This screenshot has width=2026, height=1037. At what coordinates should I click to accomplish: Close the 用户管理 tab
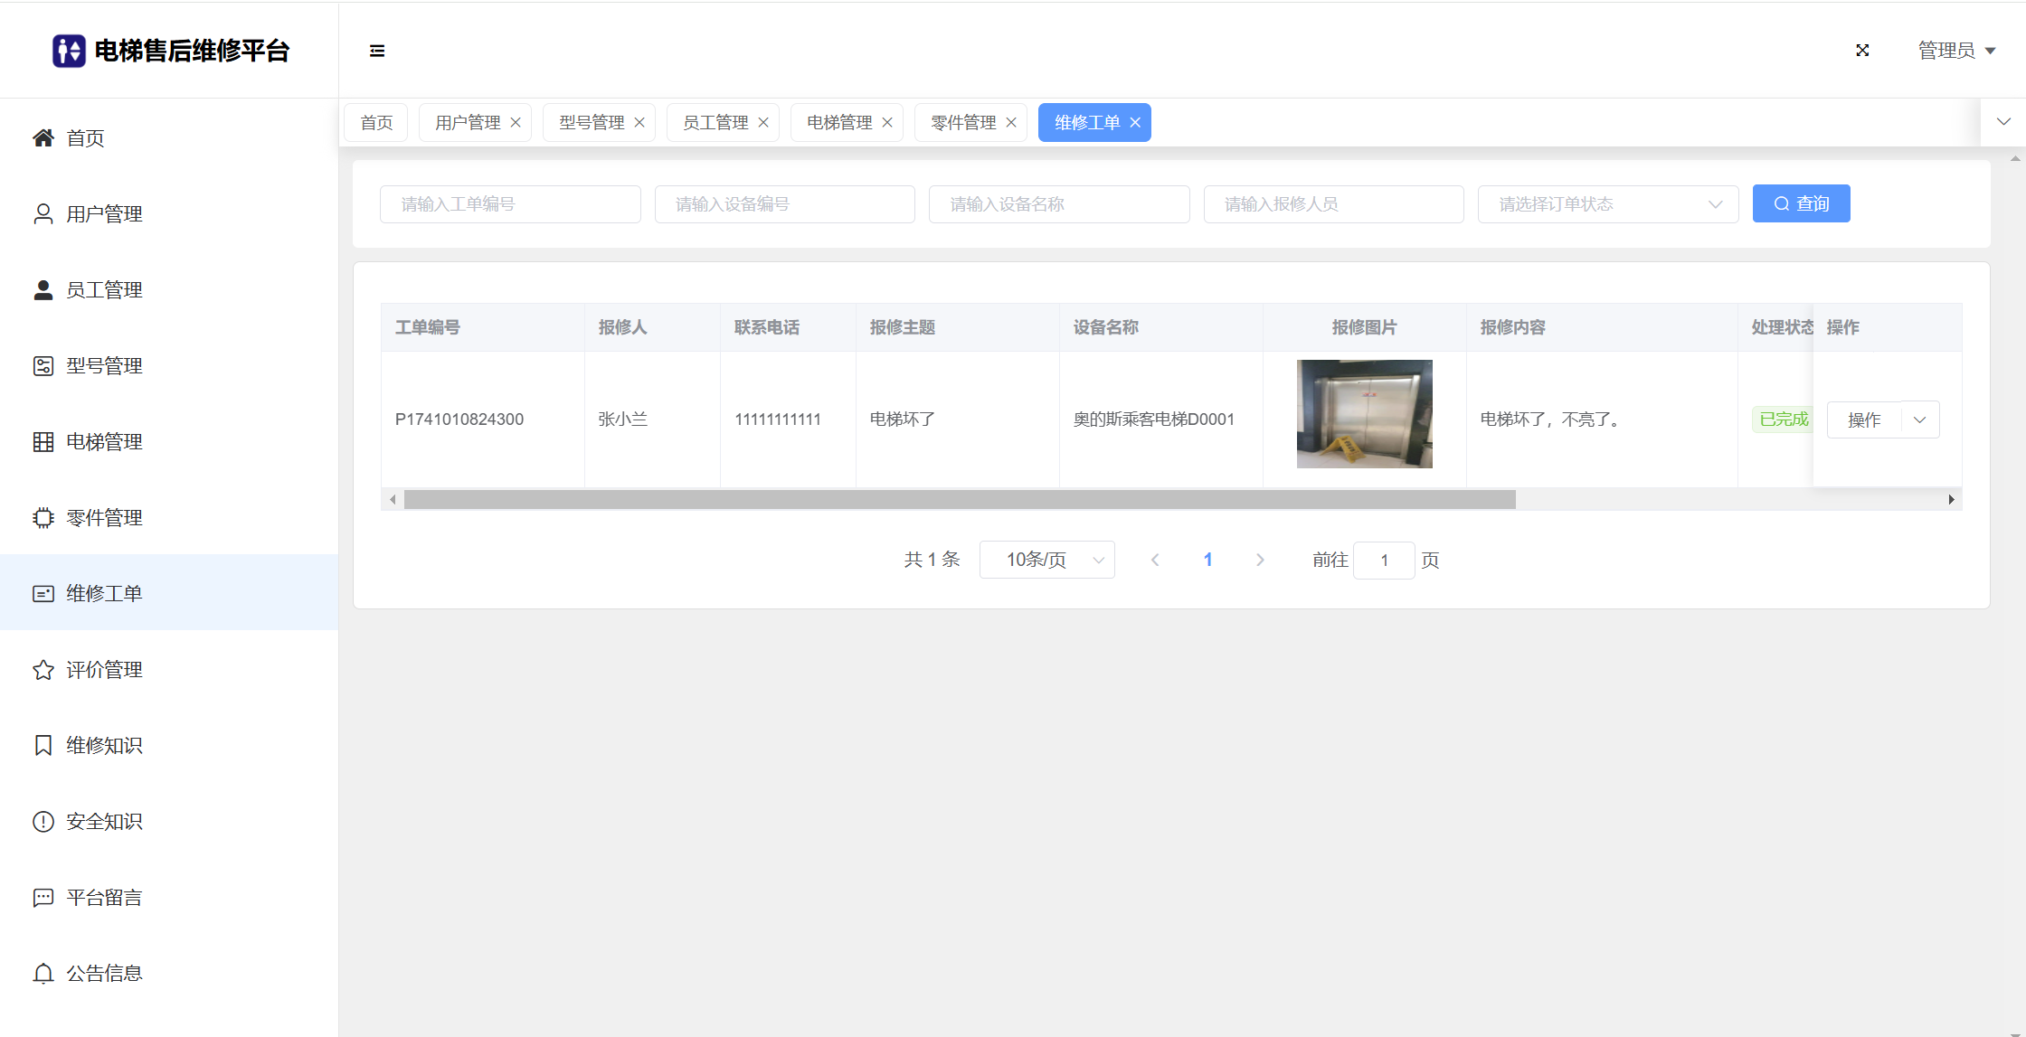[x=516, y=123]
